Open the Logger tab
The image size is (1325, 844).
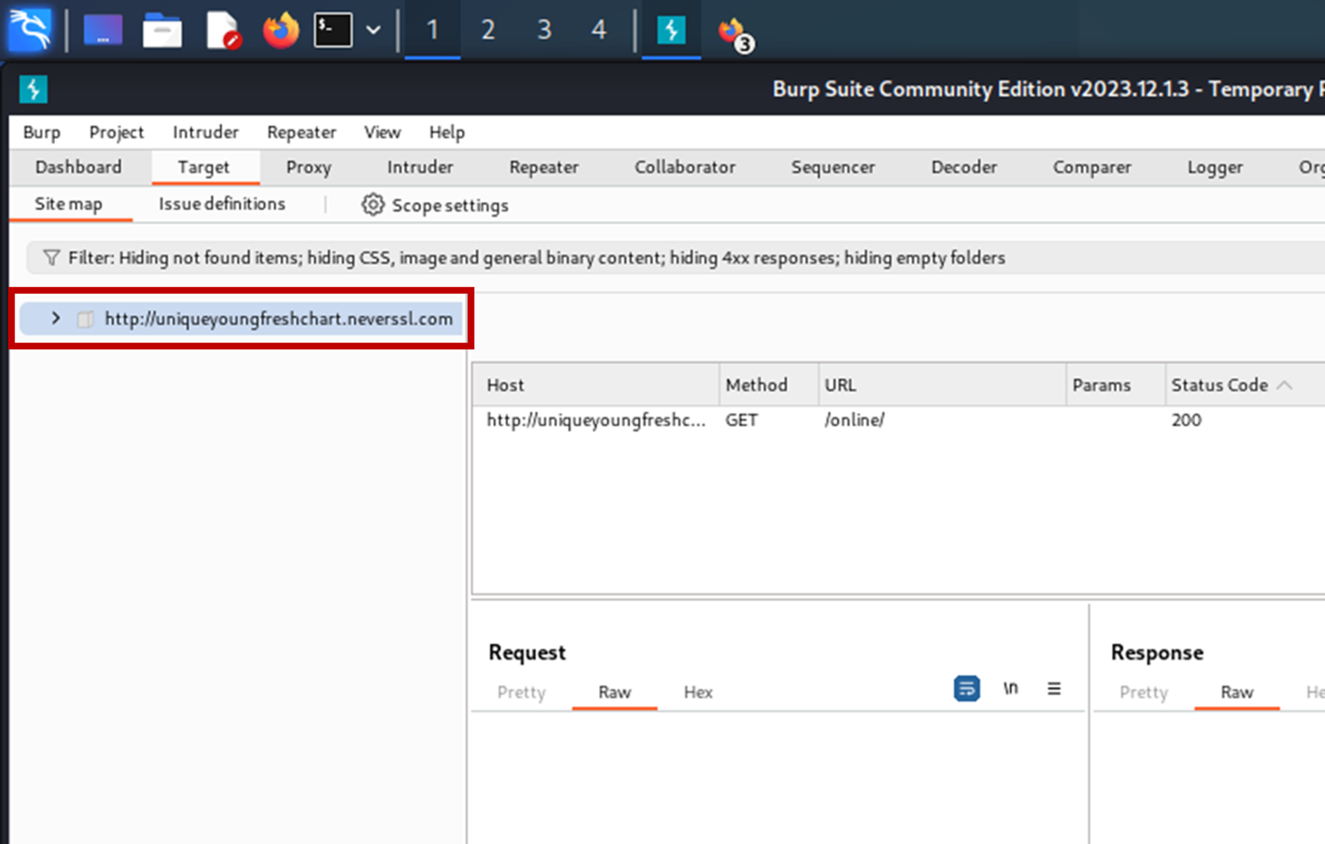pos(1215,167)
